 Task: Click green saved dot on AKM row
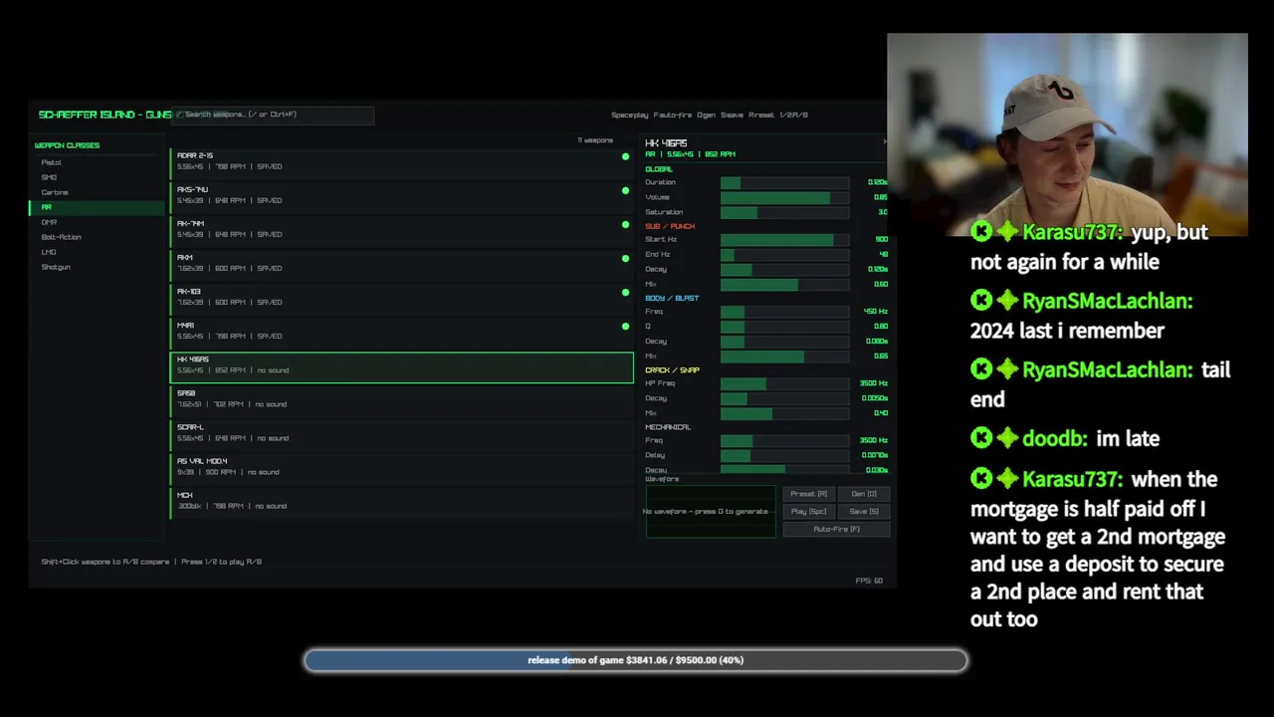(625, 258)
